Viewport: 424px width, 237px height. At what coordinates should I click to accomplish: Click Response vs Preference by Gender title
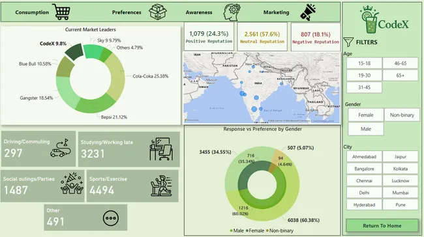coord(262,129)
